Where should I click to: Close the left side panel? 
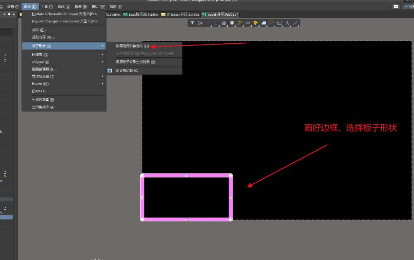[x=14, y=14]
